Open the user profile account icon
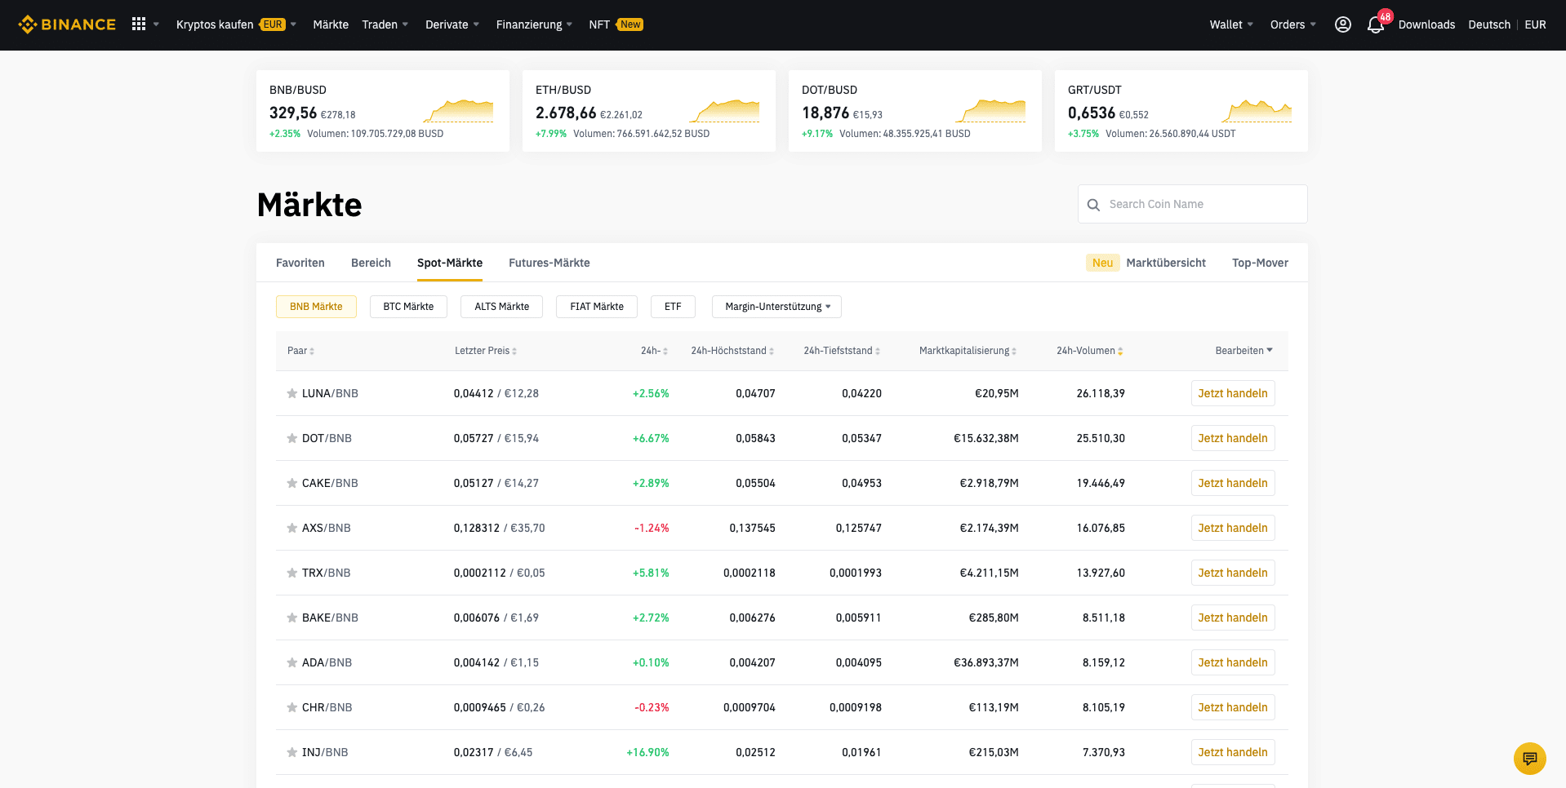1566x788 pixels. point(1343,24)
